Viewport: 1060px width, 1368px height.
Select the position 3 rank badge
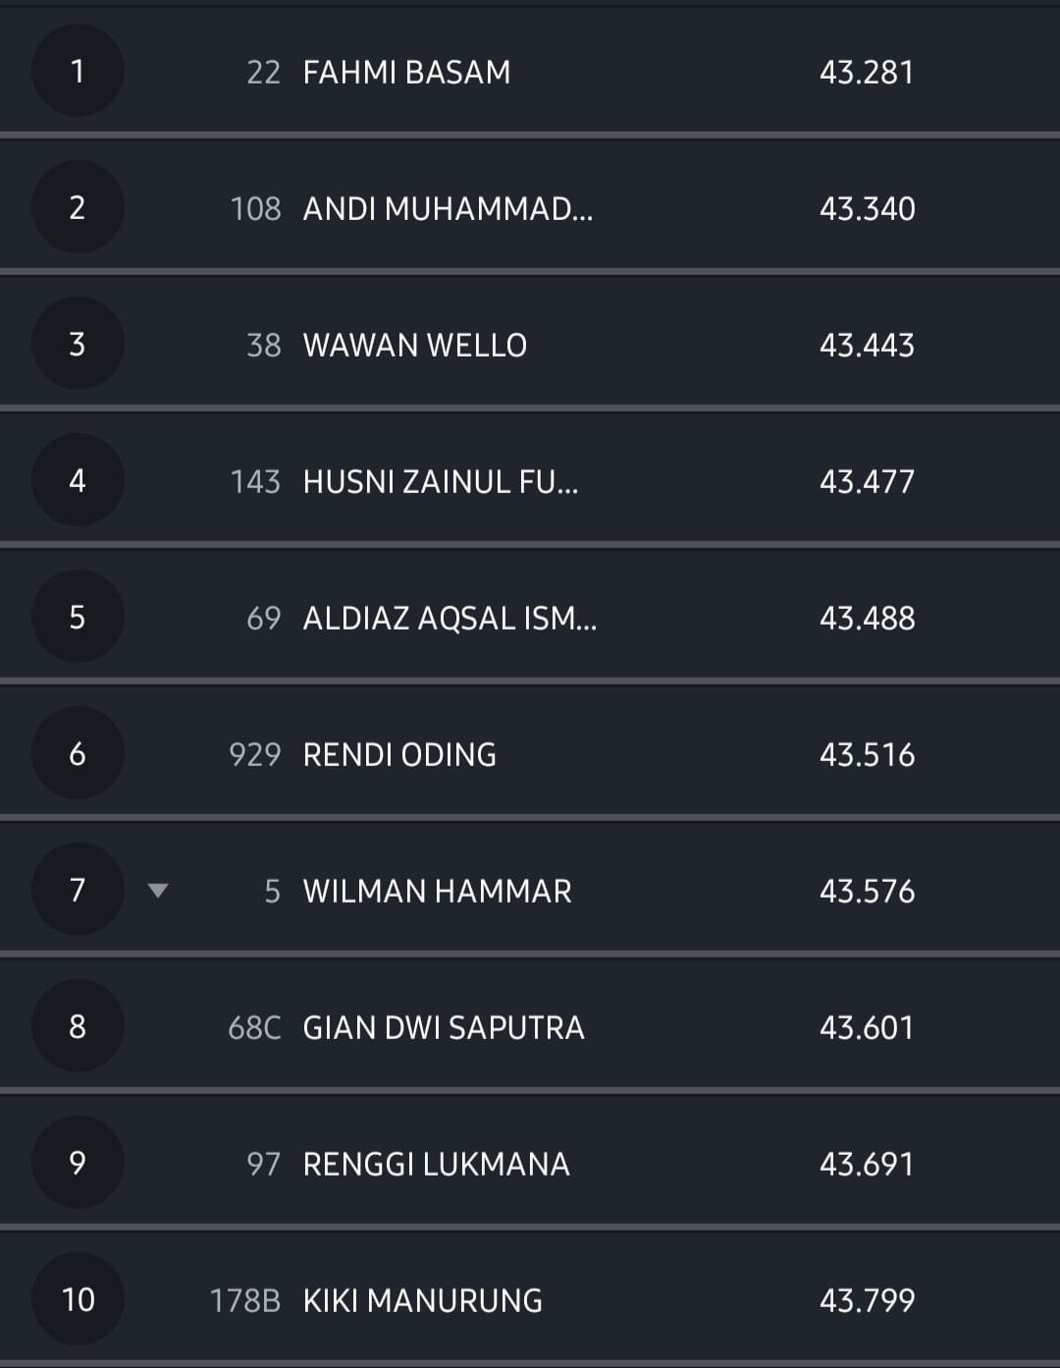tap(78, 344)
